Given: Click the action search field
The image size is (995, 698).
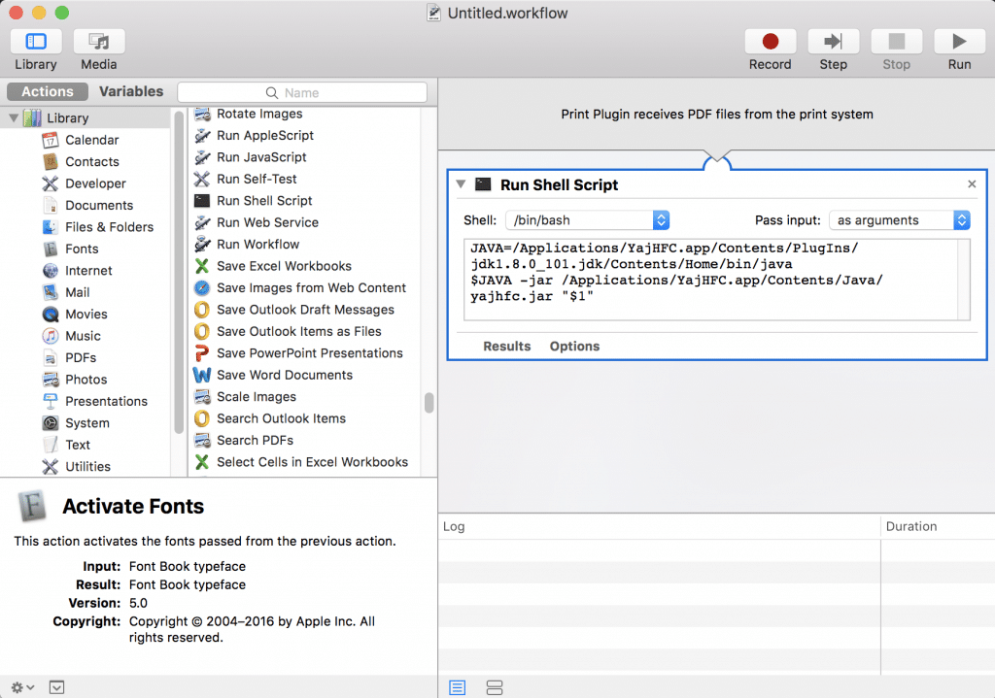Looking at the screenshot, I should coord(302,91).
